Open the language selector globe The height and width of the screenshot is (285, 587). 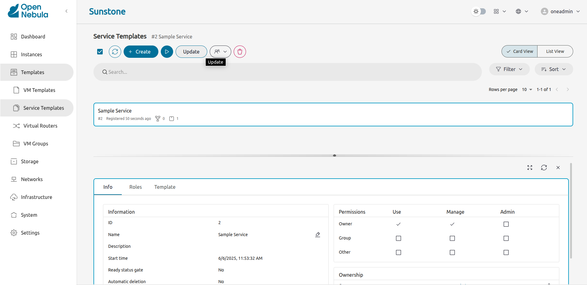(519, 11)
